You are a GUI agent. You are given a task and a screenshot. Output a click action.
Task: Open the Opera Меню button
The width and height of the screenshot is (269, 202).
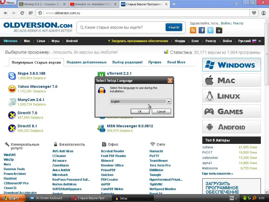point(8,3)
